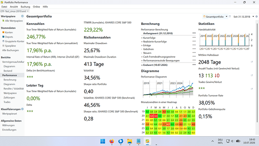This screenshot has width=259, height=146.
Task: Open Depots in the sidebar
Action: pos(9,37)
